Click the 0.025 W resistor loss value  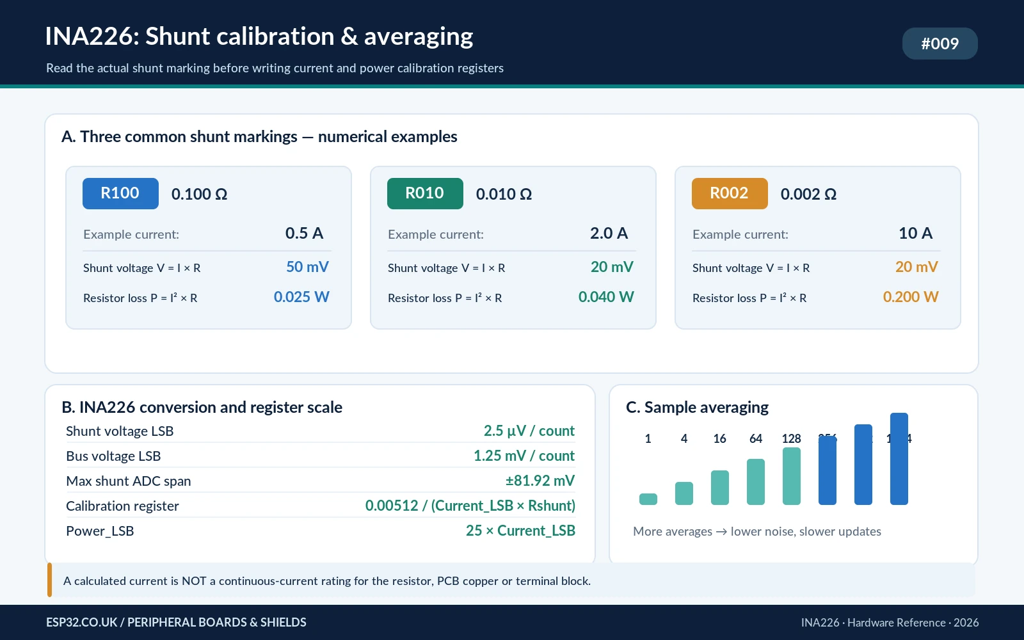click(301, 297)
